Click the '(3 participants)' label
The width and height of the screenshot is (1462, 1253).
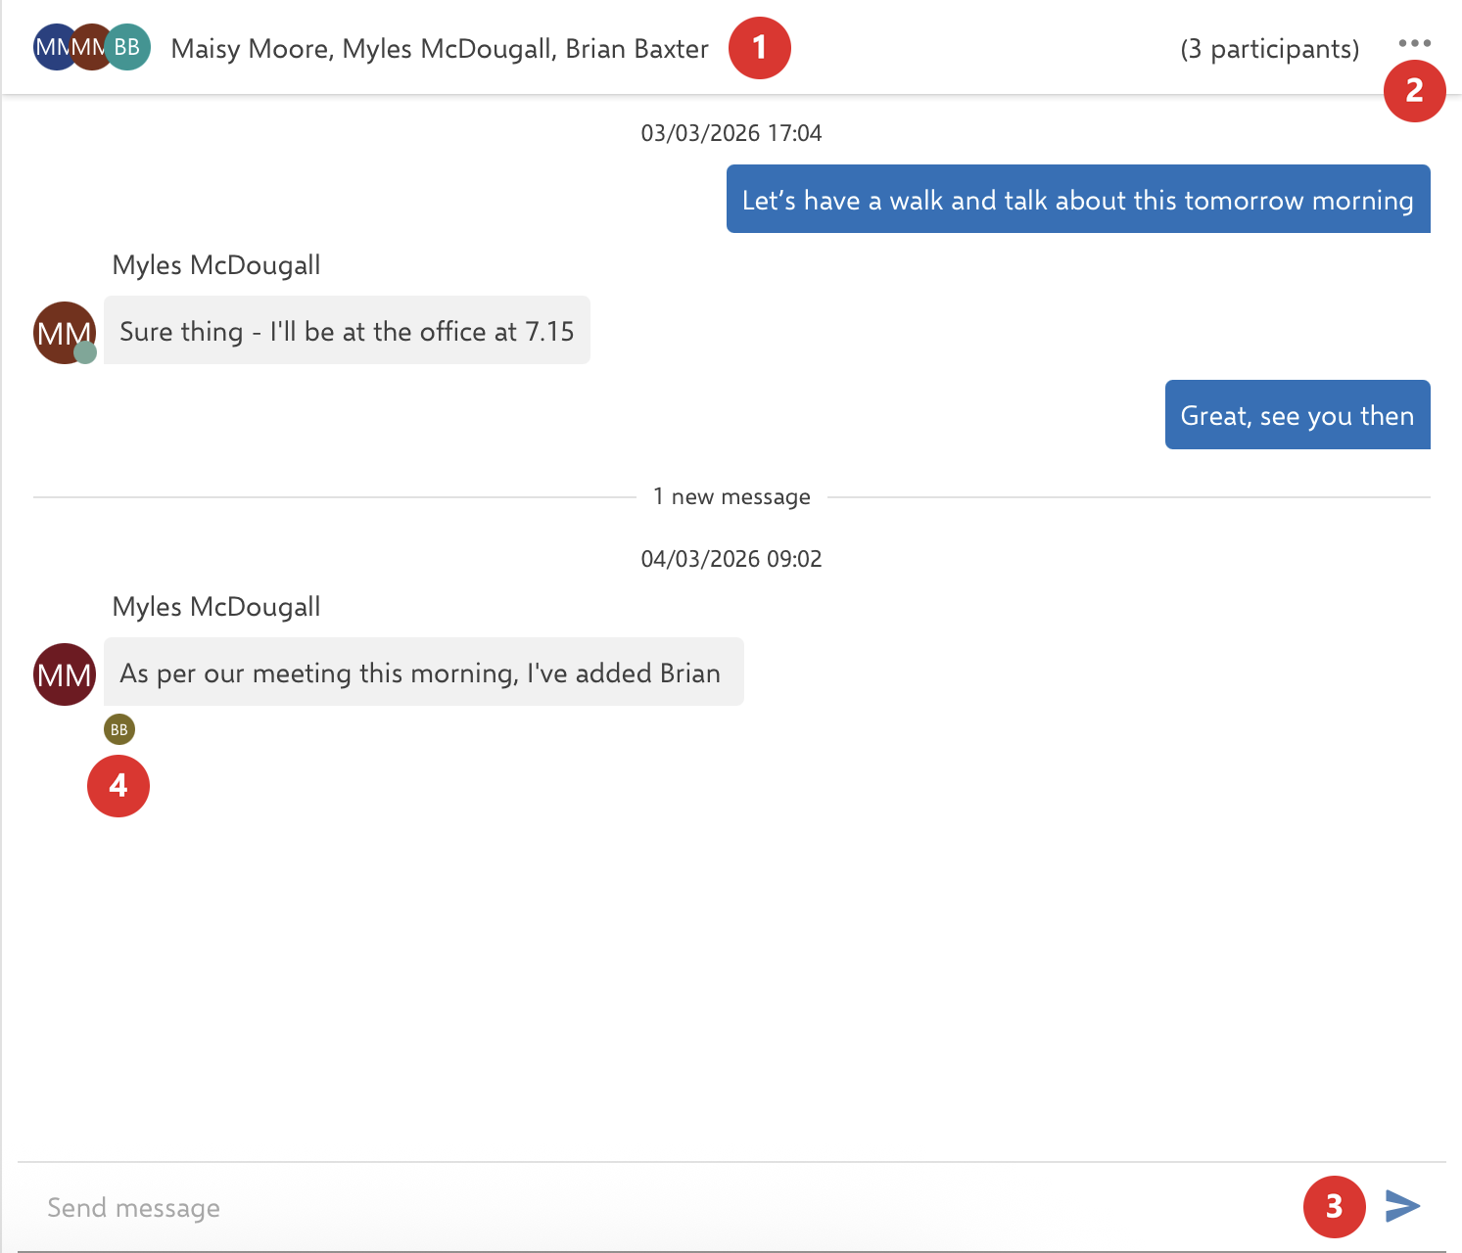click(1270, 49)
